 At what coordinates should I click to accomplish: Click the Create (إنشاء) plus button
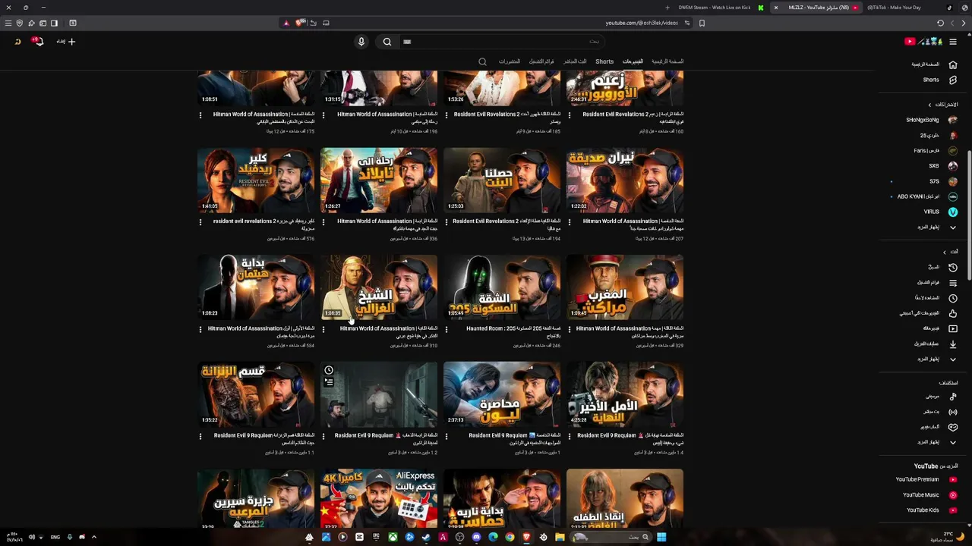tap(66, 42)
